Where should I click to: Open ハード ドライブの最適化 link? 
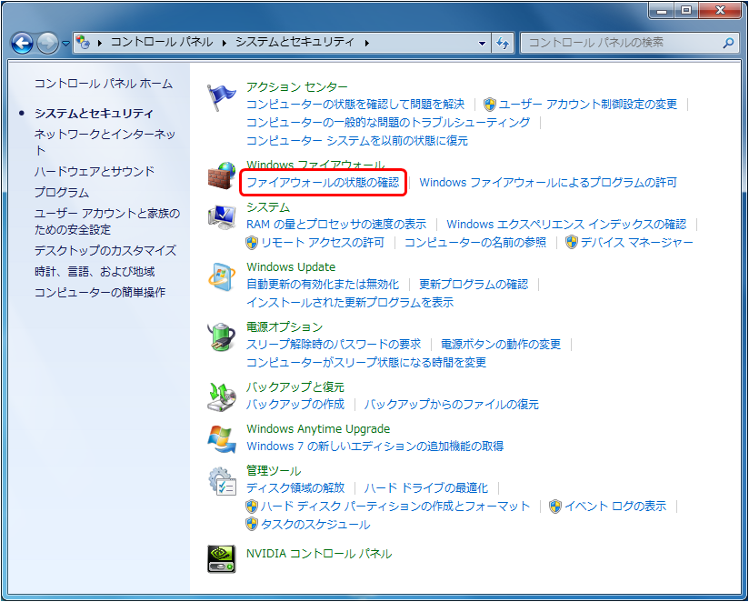pos(426,487)
